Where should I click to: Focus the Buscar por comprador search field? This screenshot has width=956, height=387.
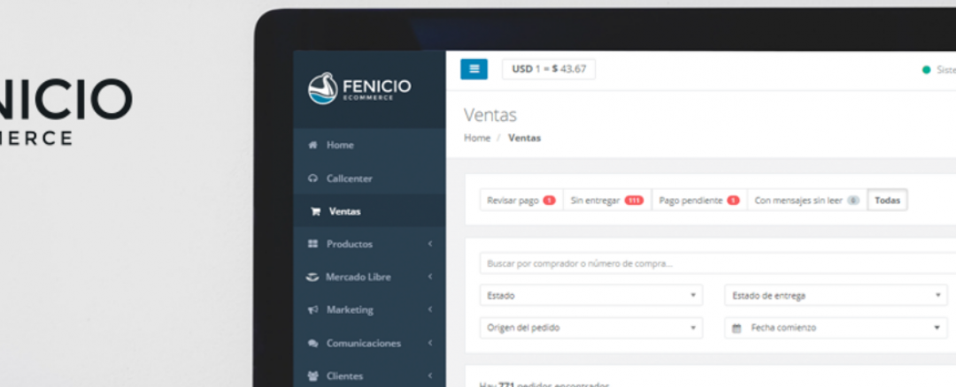point(718,264)
